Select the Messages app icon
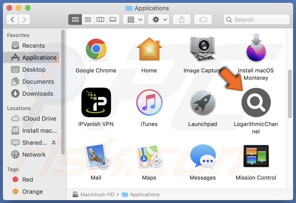The image size is (296, 203). click(203, 156)
